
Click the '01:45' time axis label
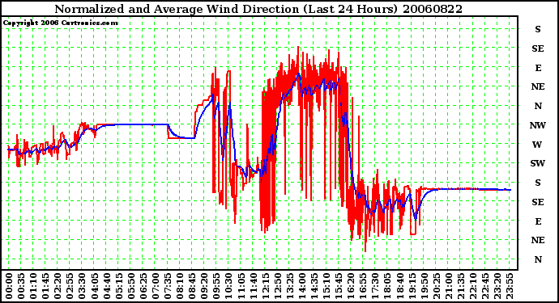click(x=45, y=286)
